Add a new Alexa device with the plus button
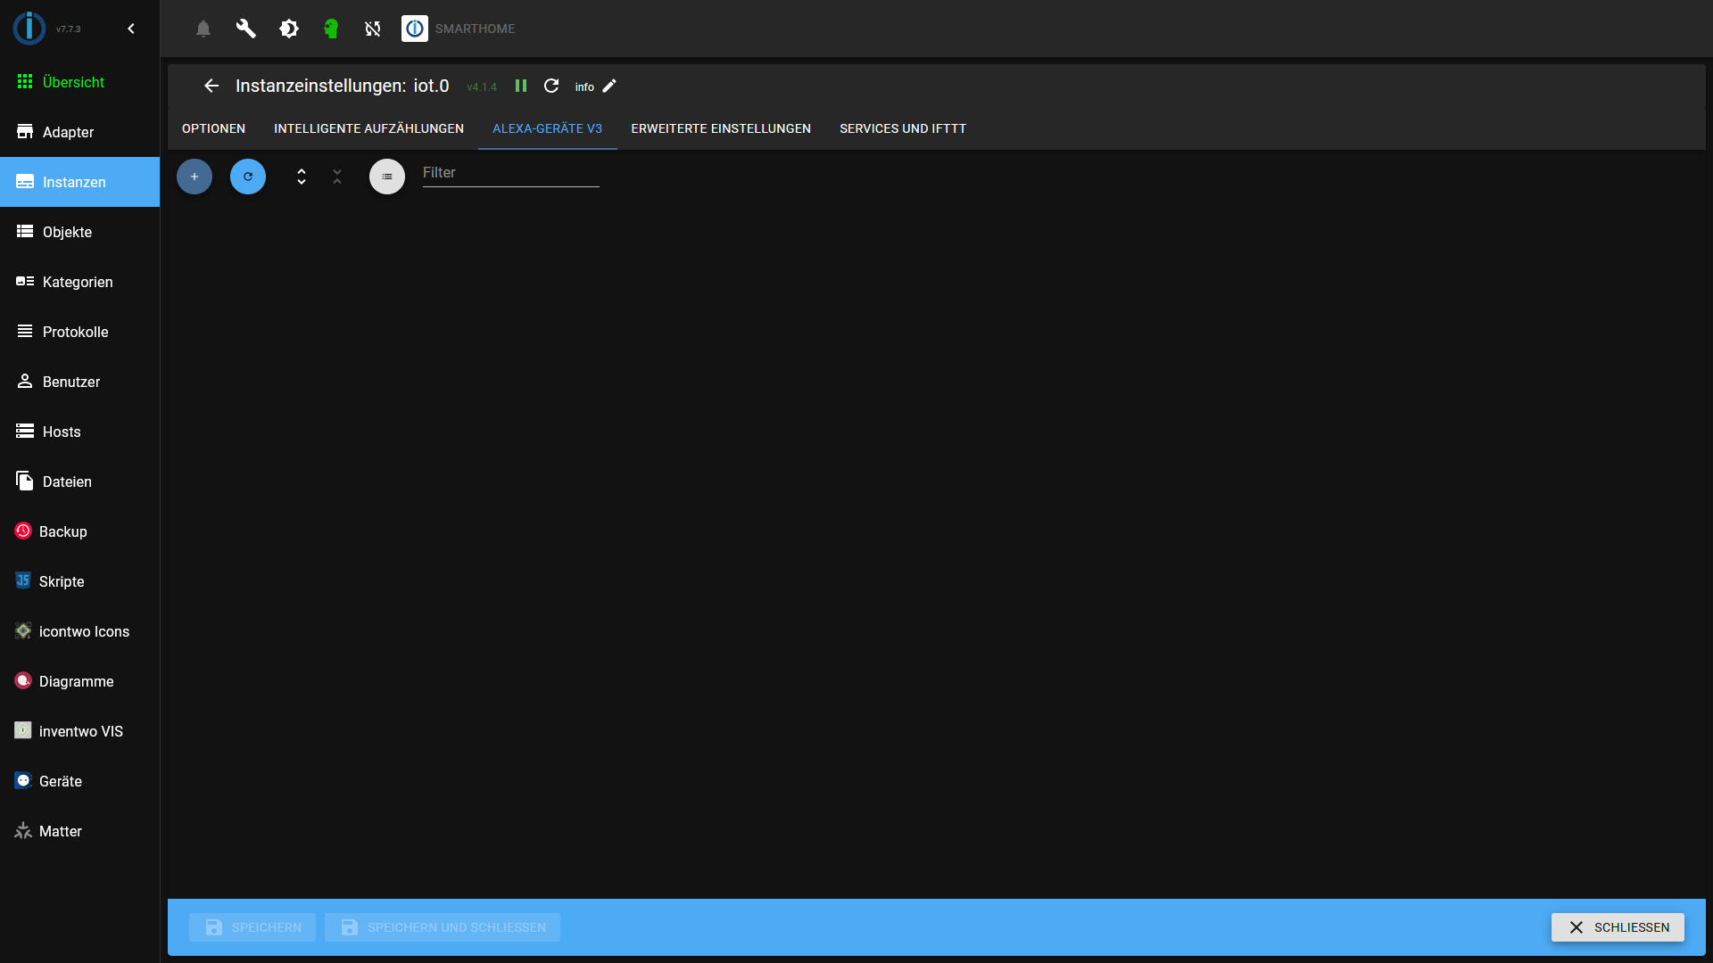 pyautogui.click(x=194, y=177)
